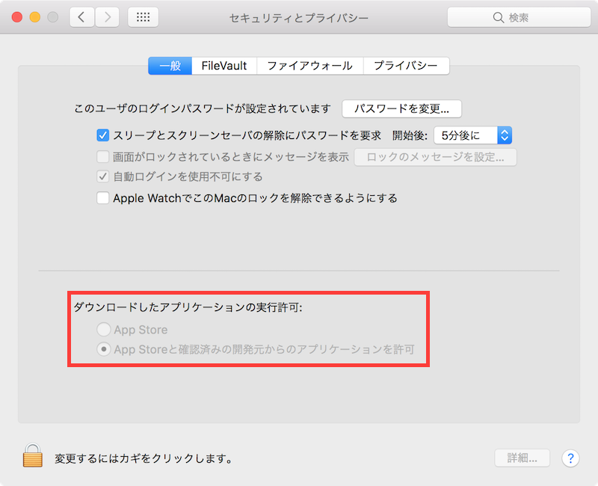Switch to the FileVault tab
Screen dimensions: 598x486
(x=224, y=66)
